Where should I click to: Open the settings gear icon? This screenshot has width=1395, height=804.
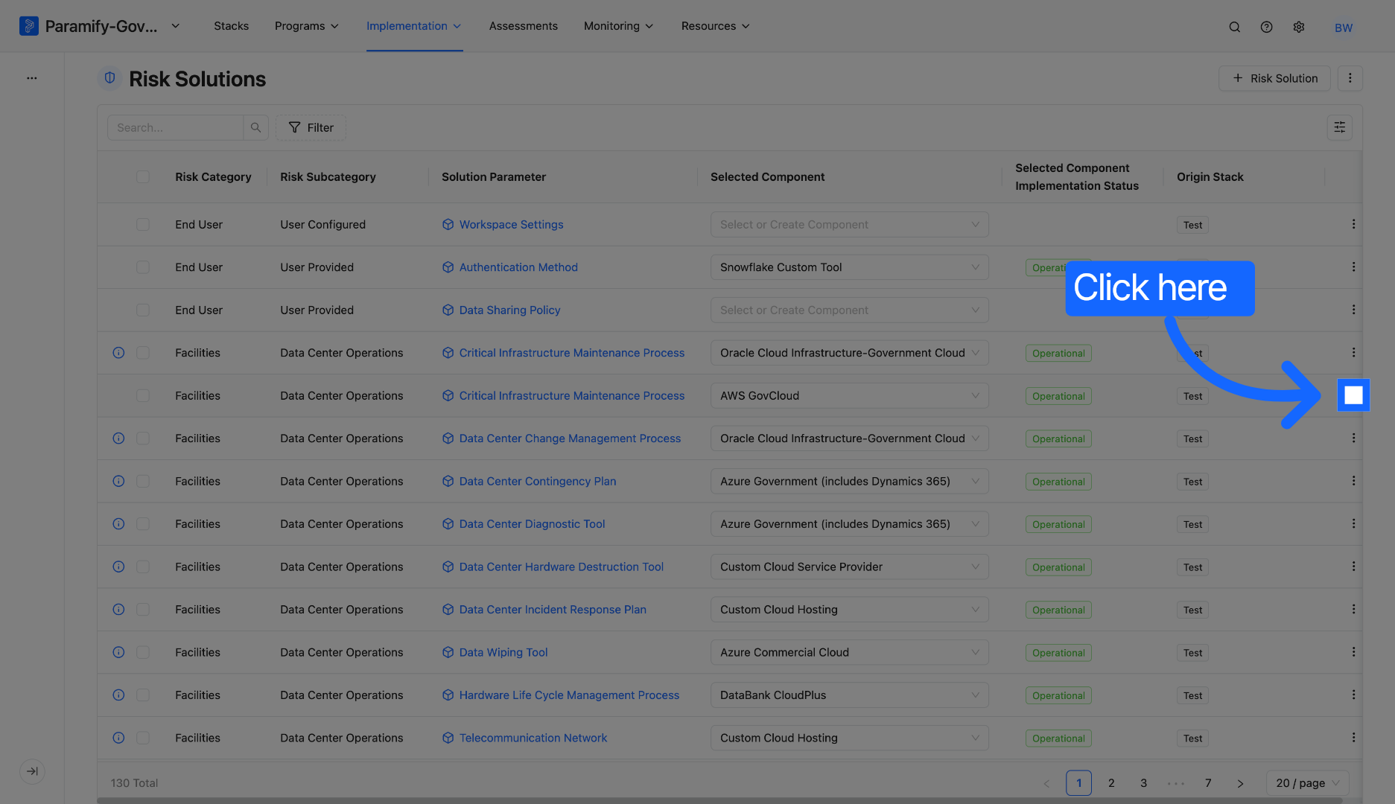[1299, 27]
